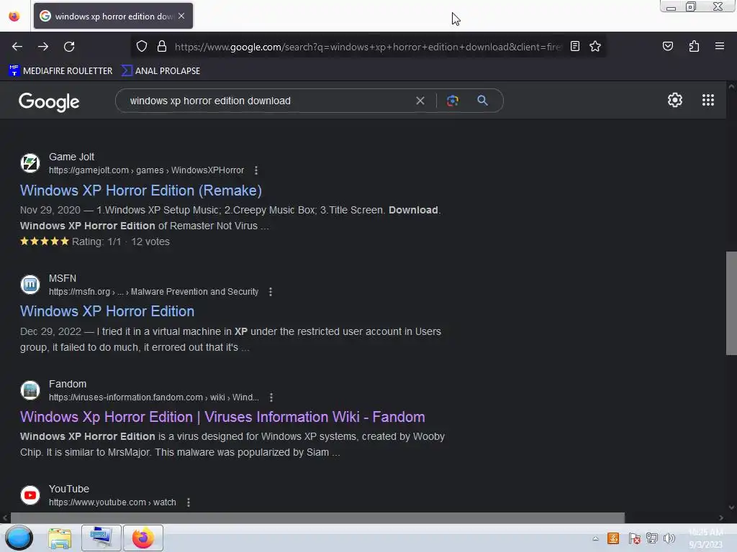Viewport: 737px width, 552px height.
Task: Click the Google logo
Action: pyautogui.click(x=50, y=101)
